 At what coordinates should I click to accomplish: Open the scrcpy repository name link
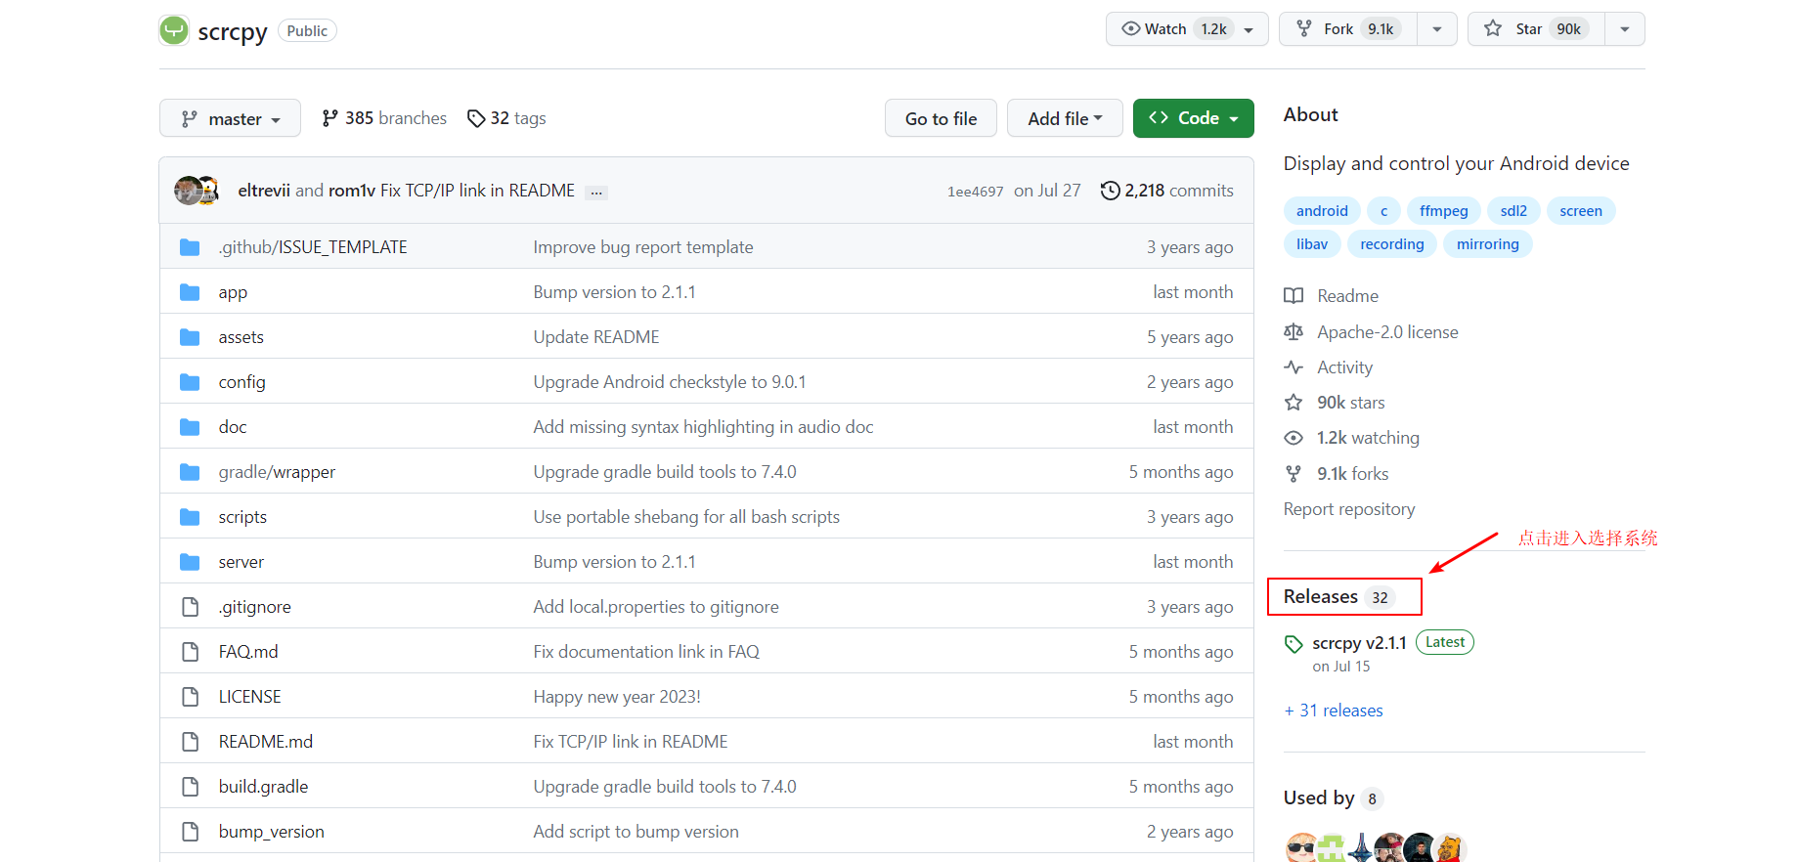[x=233, y=31]
